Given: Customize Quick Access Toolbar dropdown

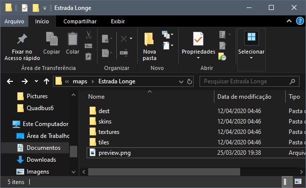Looking at the screenshot, I should point(45,8).
